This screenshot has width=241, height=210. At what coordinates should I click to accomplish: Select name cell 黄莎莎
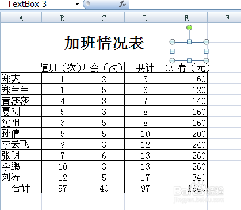pos(21,100)
